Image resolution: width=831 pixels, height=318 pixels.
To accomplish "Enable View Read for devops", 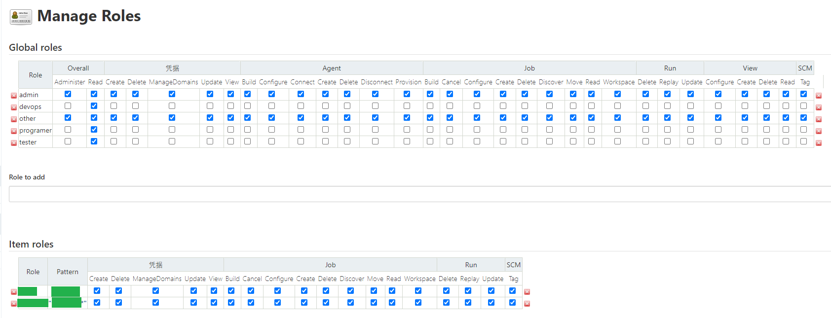I will pos(786,106).
